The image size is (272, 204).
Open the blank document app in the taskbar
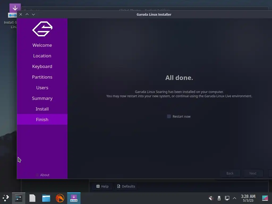pos(32,198)
